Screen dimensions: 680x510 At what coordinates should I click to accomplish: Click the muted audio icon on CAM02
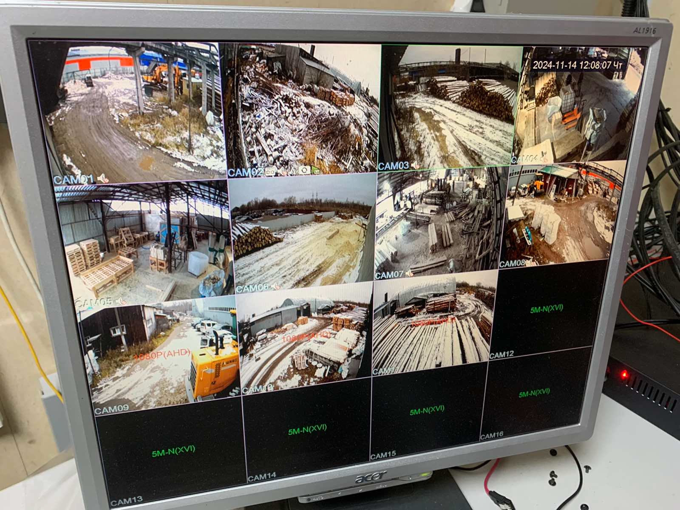click(x=283, y=172)
